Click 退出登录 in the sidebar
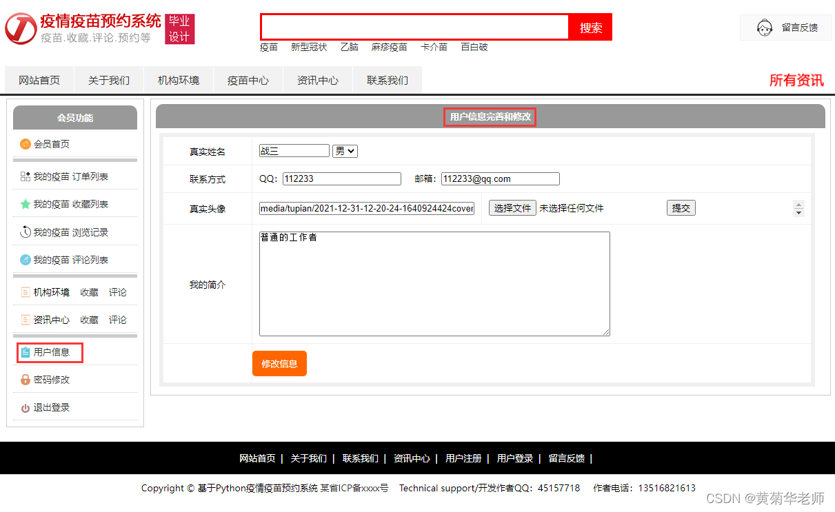 pos(52,407)
